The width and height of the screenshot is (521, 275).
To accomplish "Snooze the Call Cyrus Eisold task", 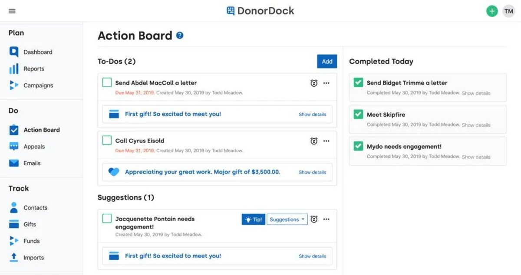I will 314,141.
